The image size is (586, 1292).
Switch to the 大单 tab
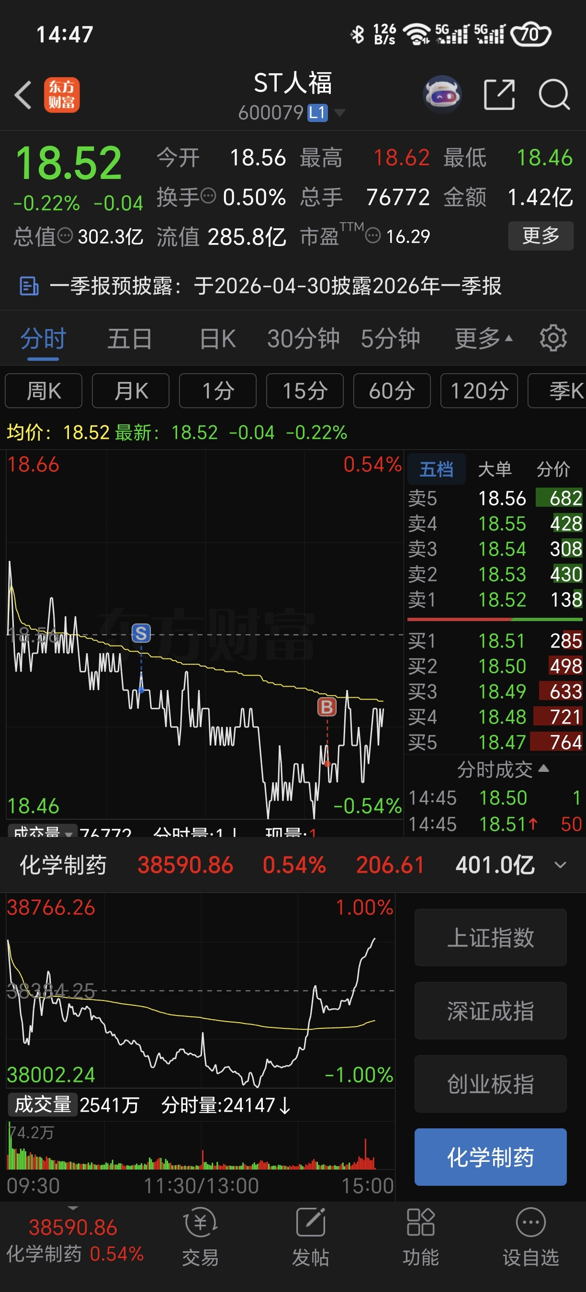494,469
